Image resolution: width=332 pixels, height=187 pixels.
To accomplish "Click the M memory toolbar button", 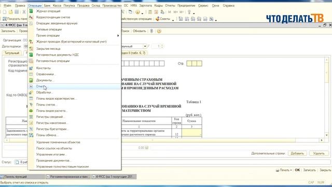I will (170, 12).
